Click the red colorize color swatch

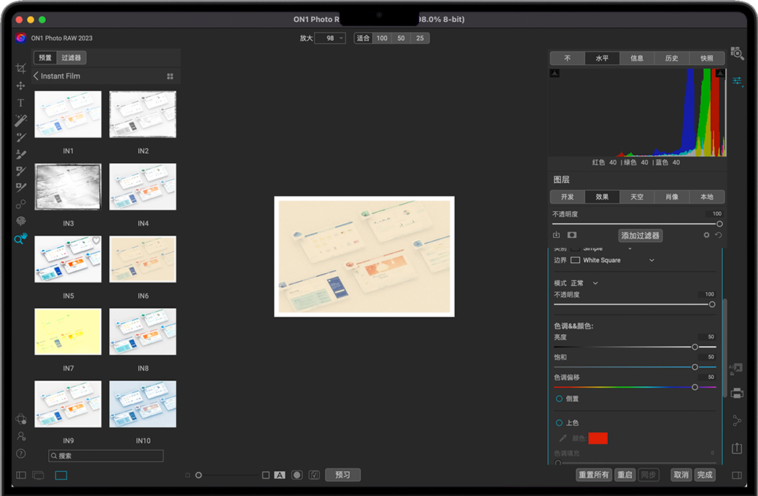pos(598,438)
